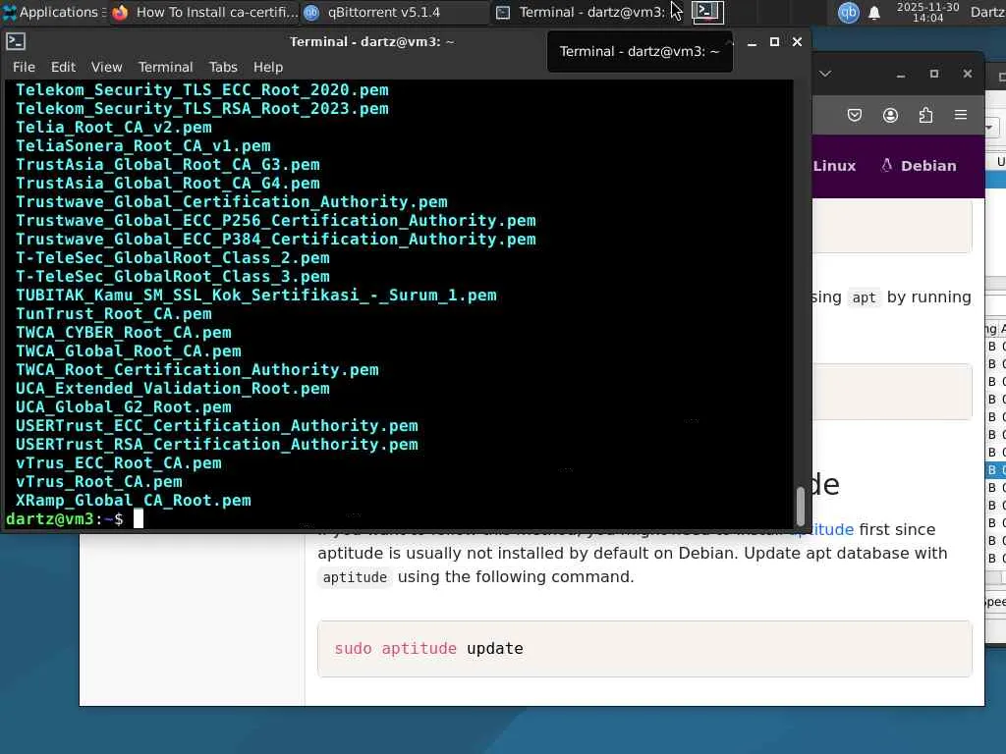
Task: Click Telia_Root_CA_v2.pem in terminal output
Action: click(x=114, y=127)
